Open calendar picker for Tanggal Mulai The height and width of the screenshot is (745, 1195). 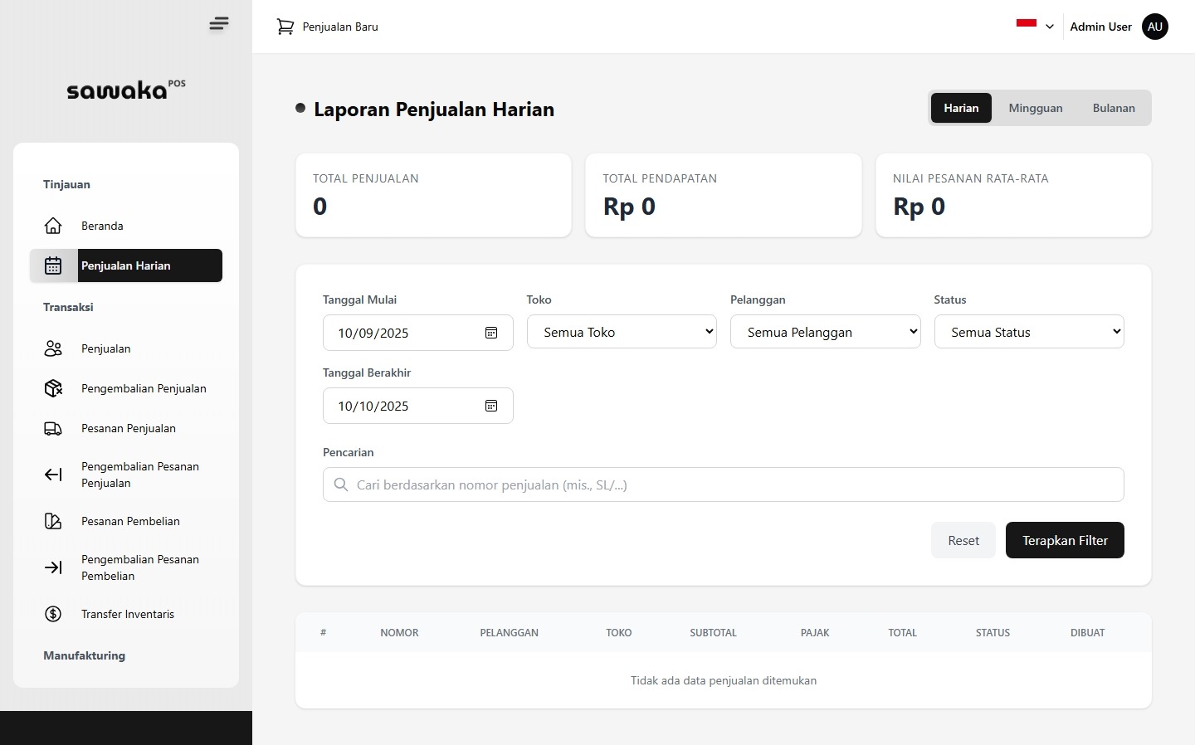[x=491, y=333]
